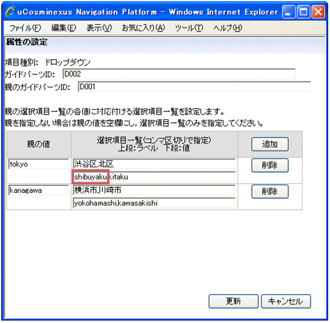
Task: Open the 表示(V) menu
Action: (x=99, y=28)
